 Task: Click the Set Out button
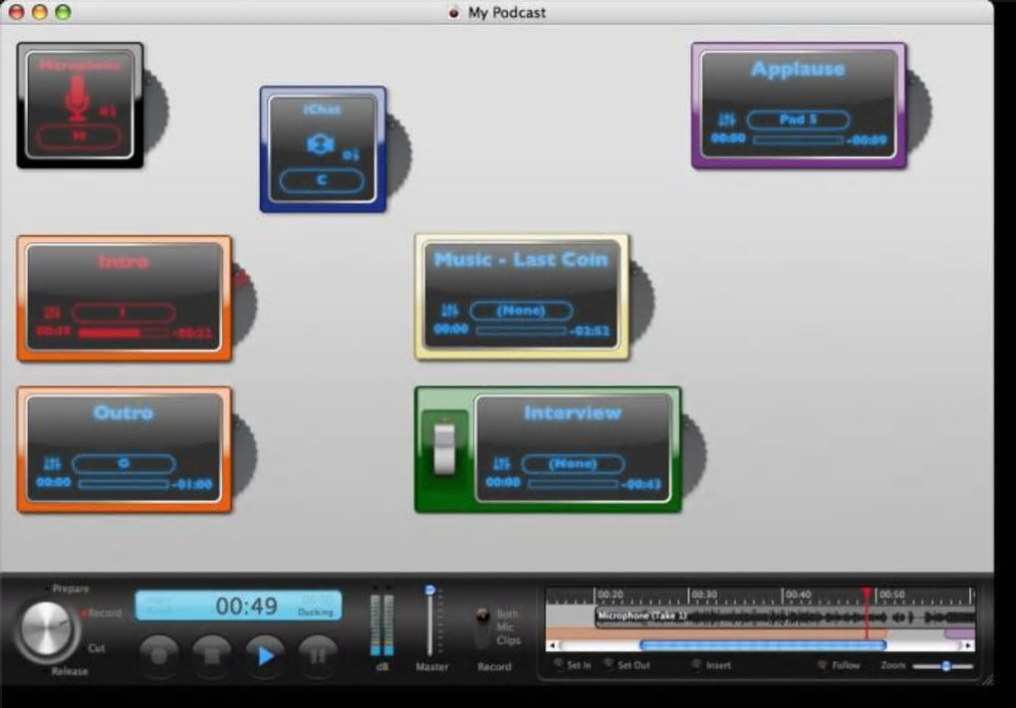[608, 665]
